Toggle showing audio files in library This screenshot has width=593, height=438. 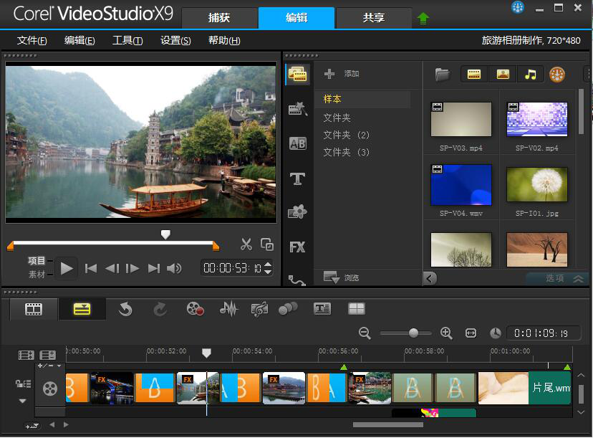coord(530,74)
